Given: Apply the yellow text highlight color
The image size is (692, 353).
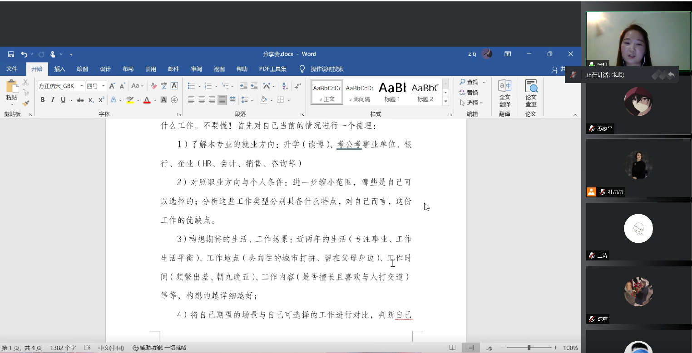Looking at the screenshot, I should point(130,100).
